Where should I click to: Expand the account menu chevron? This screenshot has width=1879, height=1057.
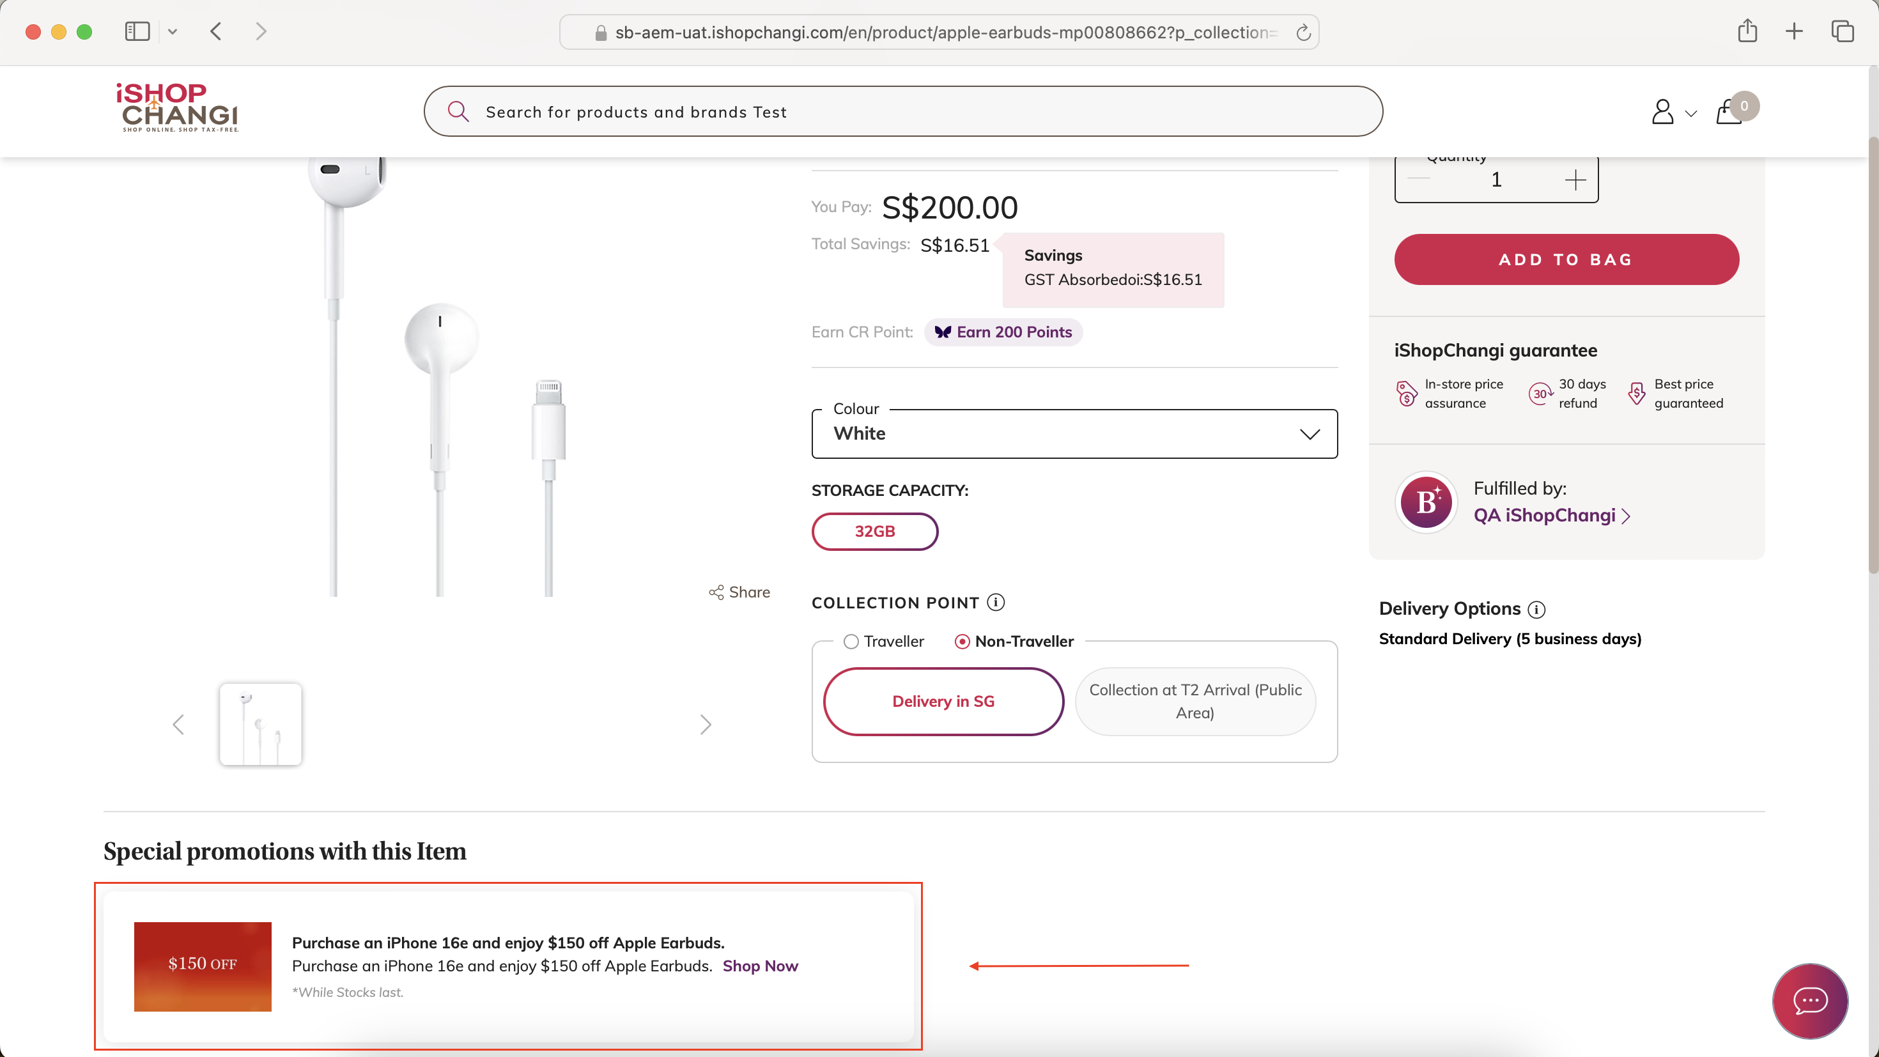(x=1691, y=114)
